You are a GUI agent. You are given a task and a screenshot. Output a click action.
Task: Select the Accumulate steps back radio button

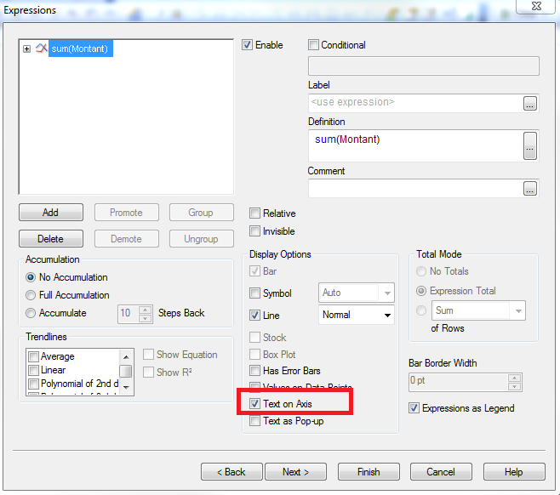[31, 313]
